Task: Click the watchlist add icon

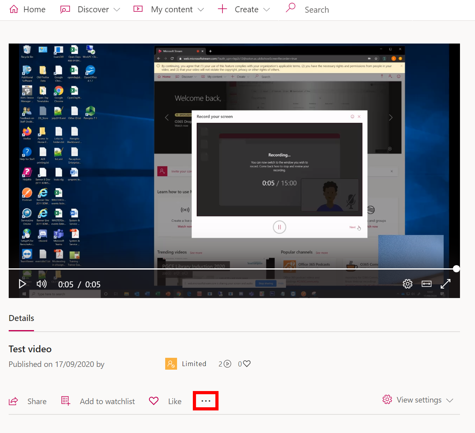Action: pos(66,401)
